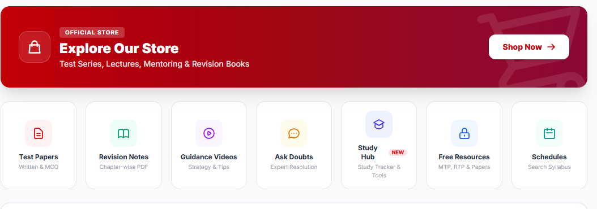Open the Guidance Videos play icon
Viewport: 597px width, 209px height.
209,133
